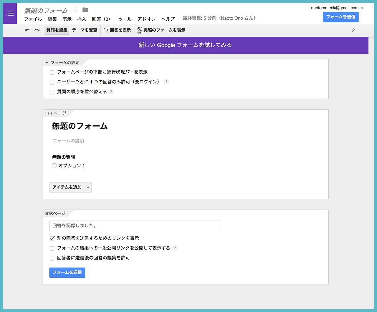
Task: Open the ファイル menu
Action: pyautogui.click(x=33, y=19)
